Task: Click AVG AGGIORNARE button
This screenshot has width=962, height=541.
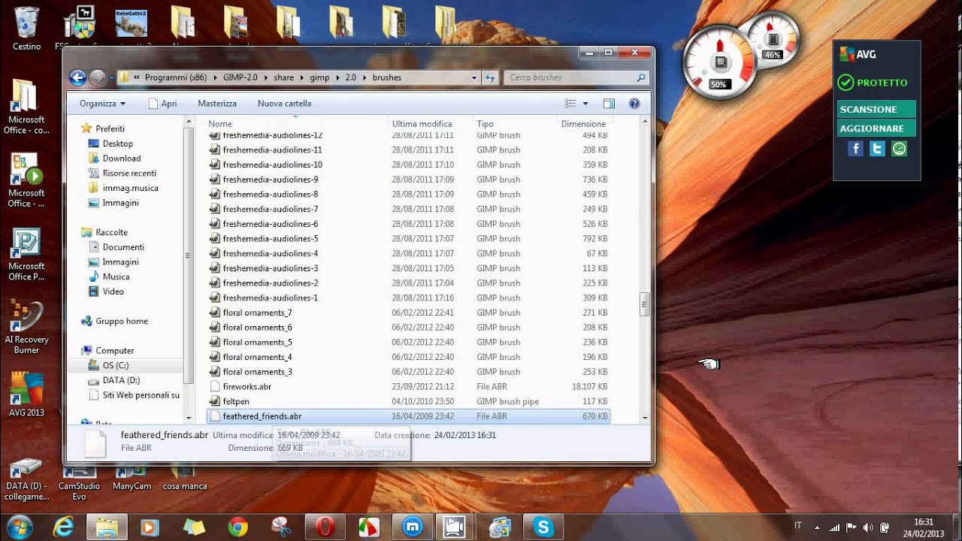Action: tap(876, 128)
